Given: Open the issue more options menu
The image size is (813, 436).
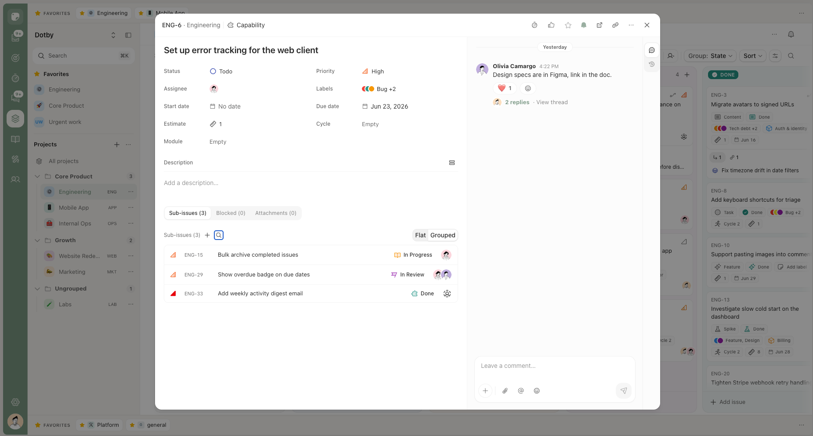Looking at the screenshot, I should pyautogui.click(x=631, y=25).
